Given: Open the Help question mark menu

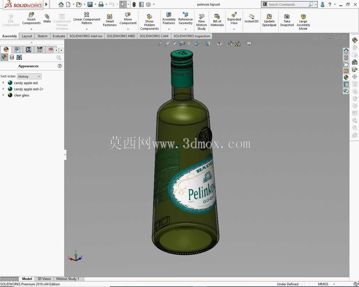Looking at the screenshot, I should coord(330,4).
